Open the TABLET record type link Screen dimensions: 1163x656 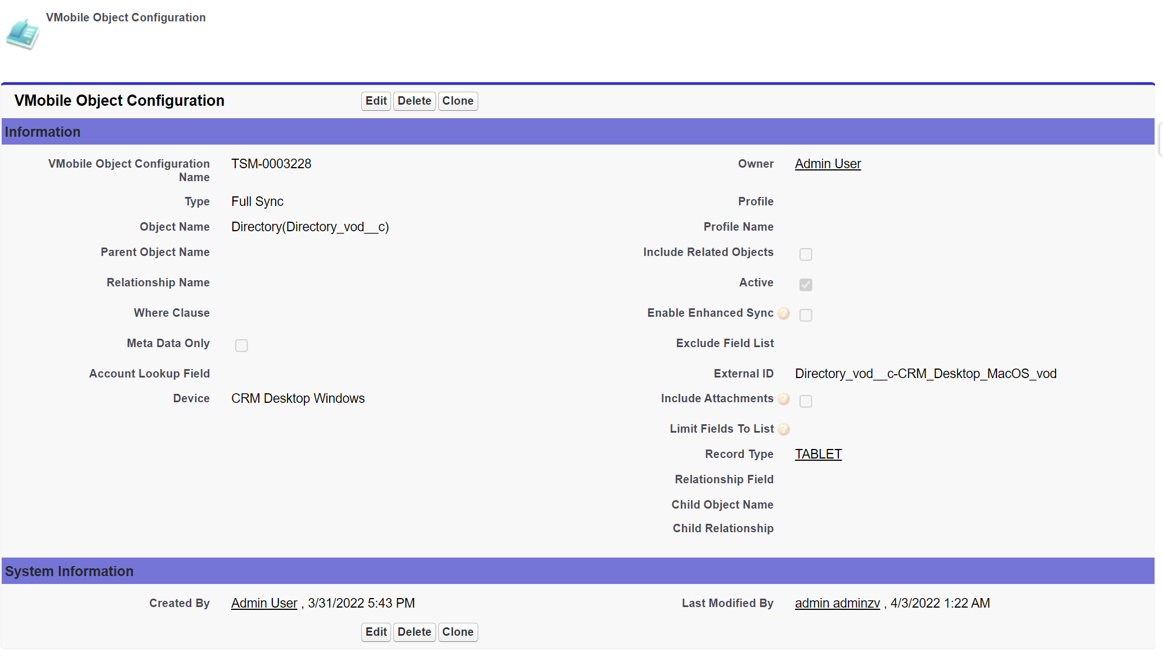pos(818,454)
